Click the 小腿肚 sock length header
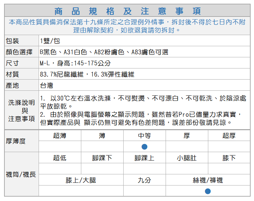The height and width of the screenshot is (201, 254). (x=187, y=158)
